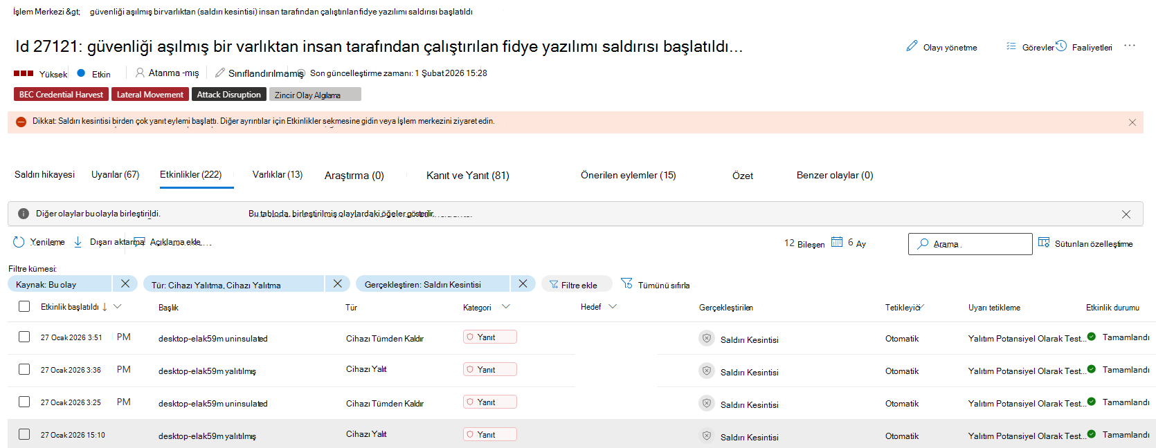Click the red alert icon in warning banner

click(21, 122)
